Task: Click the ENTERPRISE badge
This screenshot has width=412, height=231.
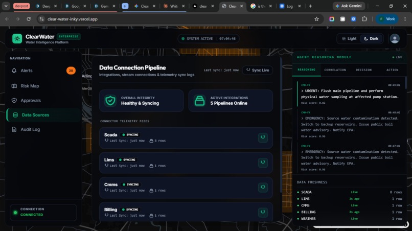Action: (x=68, y=36)
